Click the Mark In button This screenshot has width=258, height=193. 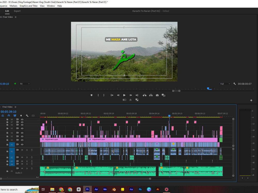click(98, 95)
